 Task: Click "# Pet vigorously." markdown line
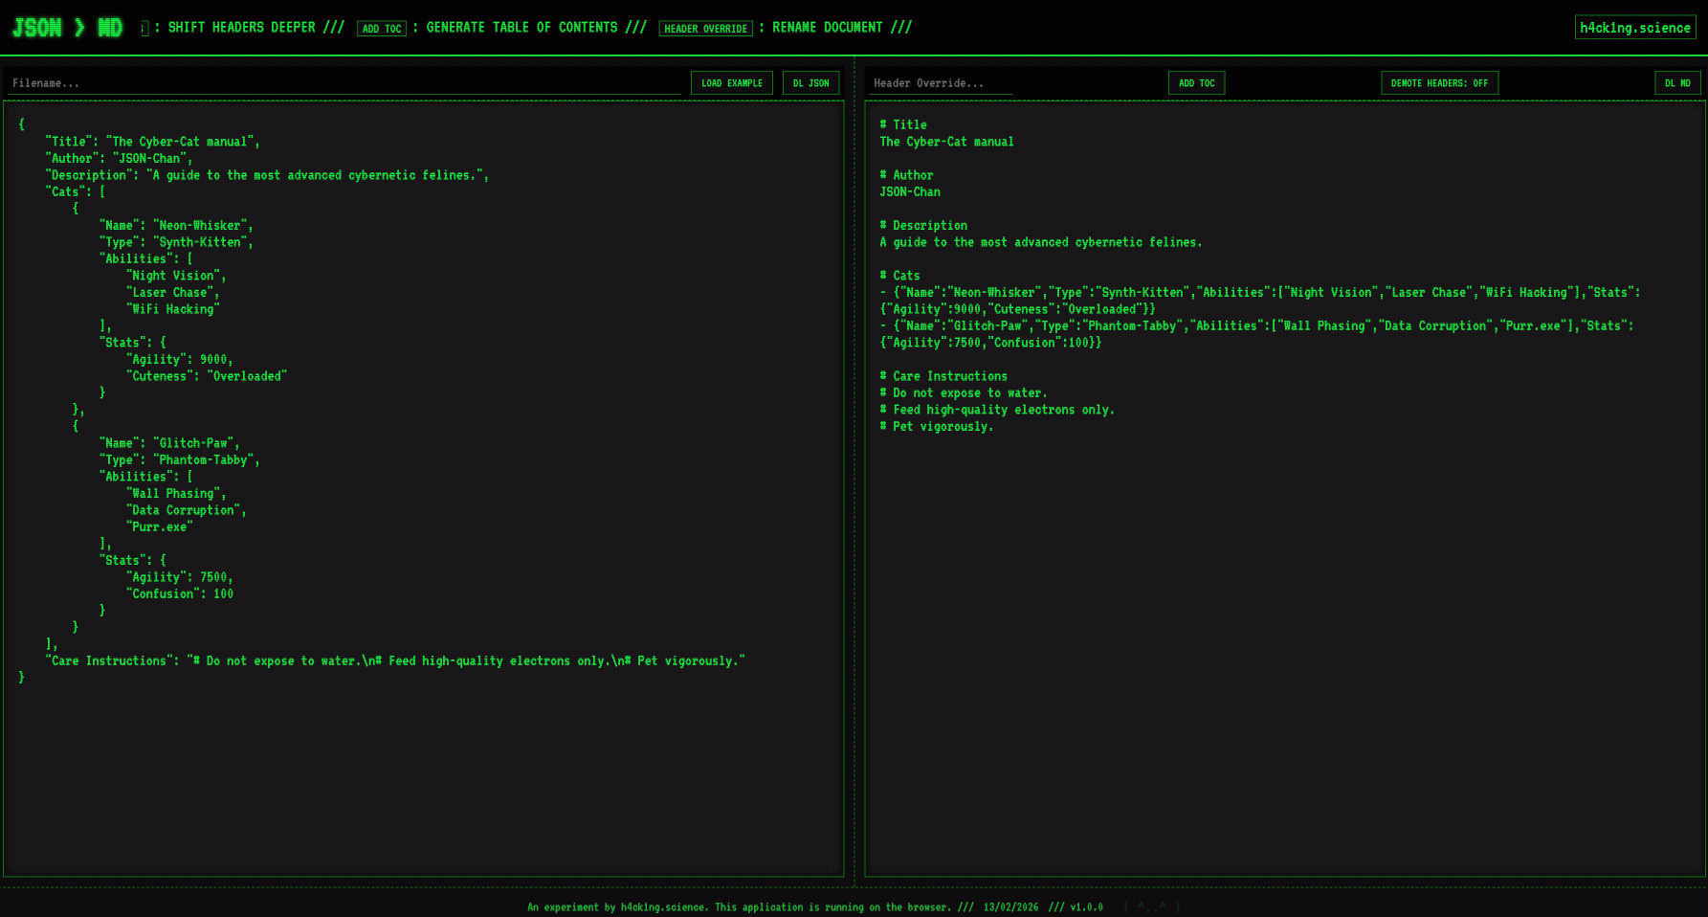coord(937,427)
